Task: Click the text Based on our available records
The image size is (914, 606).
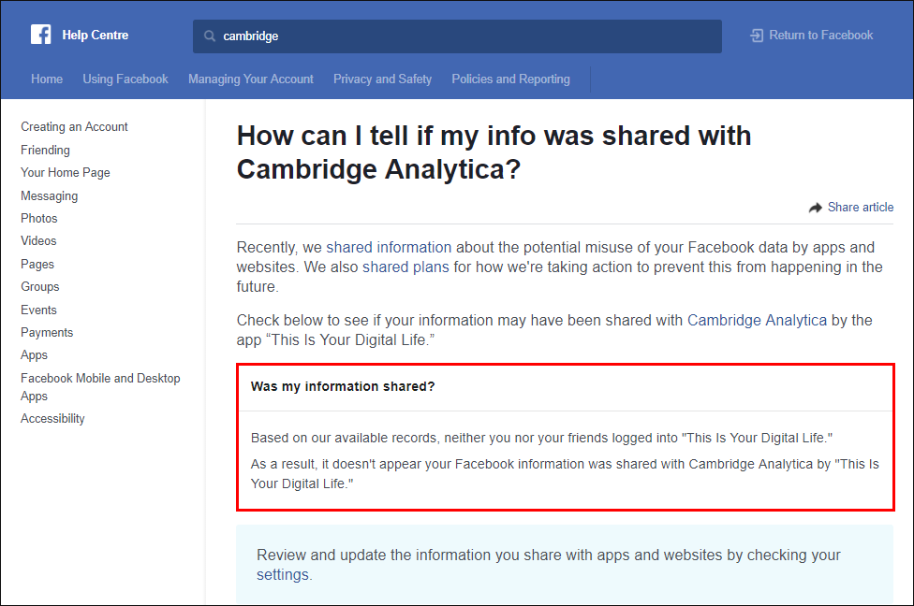Action: coord(541,438)
